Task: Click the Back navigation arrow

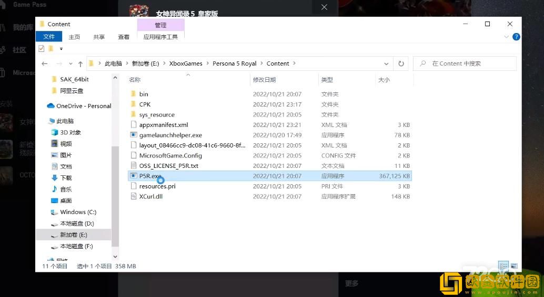Action: 45,63
